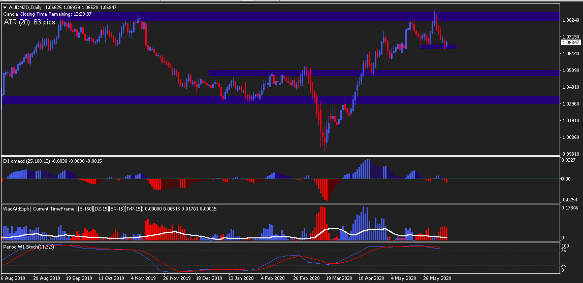
Task: Select the 0.17846 value on WadAttExpl scale
Action: [570, 207]
